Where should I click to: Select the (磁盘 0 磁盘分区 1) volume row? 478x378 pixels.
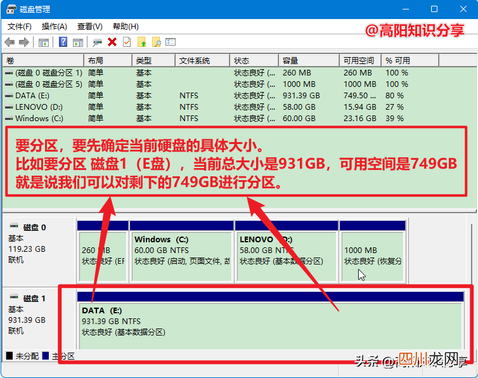click(x=239, y=73)
